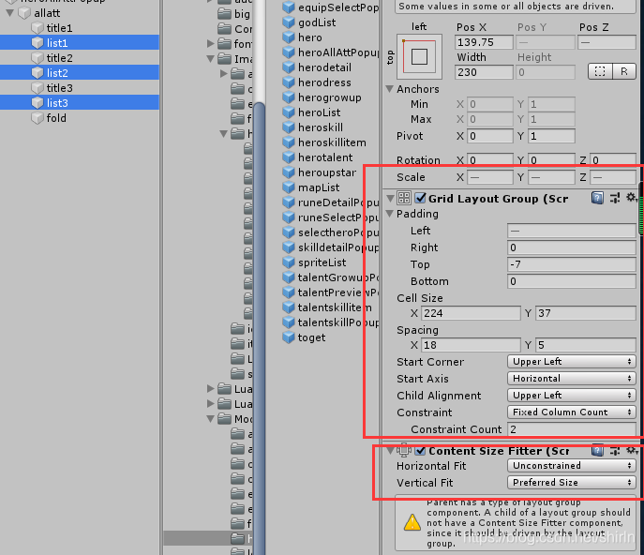Viewport: 644px width, 555px height.
Task: Select the heroskill prefab icon
Action: (289, 127)
